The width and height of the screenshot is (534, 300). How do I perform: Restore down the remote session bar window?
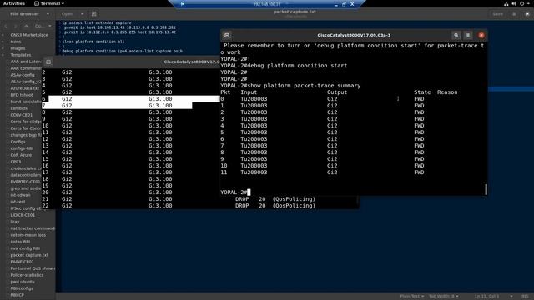click(x=344, y=4)
